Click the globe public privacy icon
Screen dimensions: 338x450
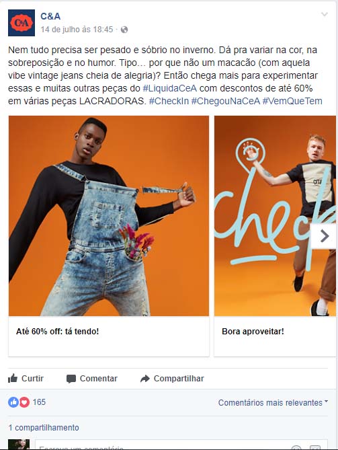tap(124, 30)
